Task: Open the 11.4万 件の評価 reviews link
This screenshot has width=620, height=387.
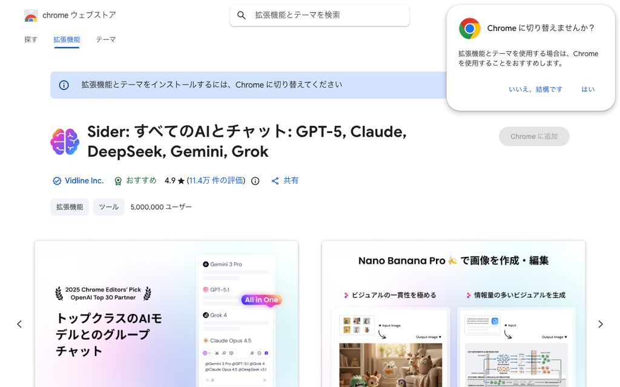Action: pyautogui.click(x=216, y=180)
